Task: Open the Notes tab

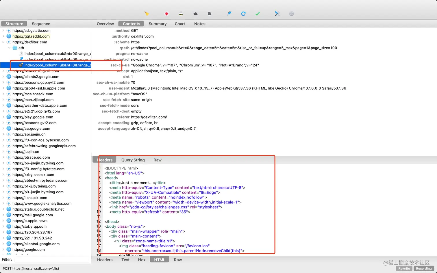Action: tap(200, 24)
